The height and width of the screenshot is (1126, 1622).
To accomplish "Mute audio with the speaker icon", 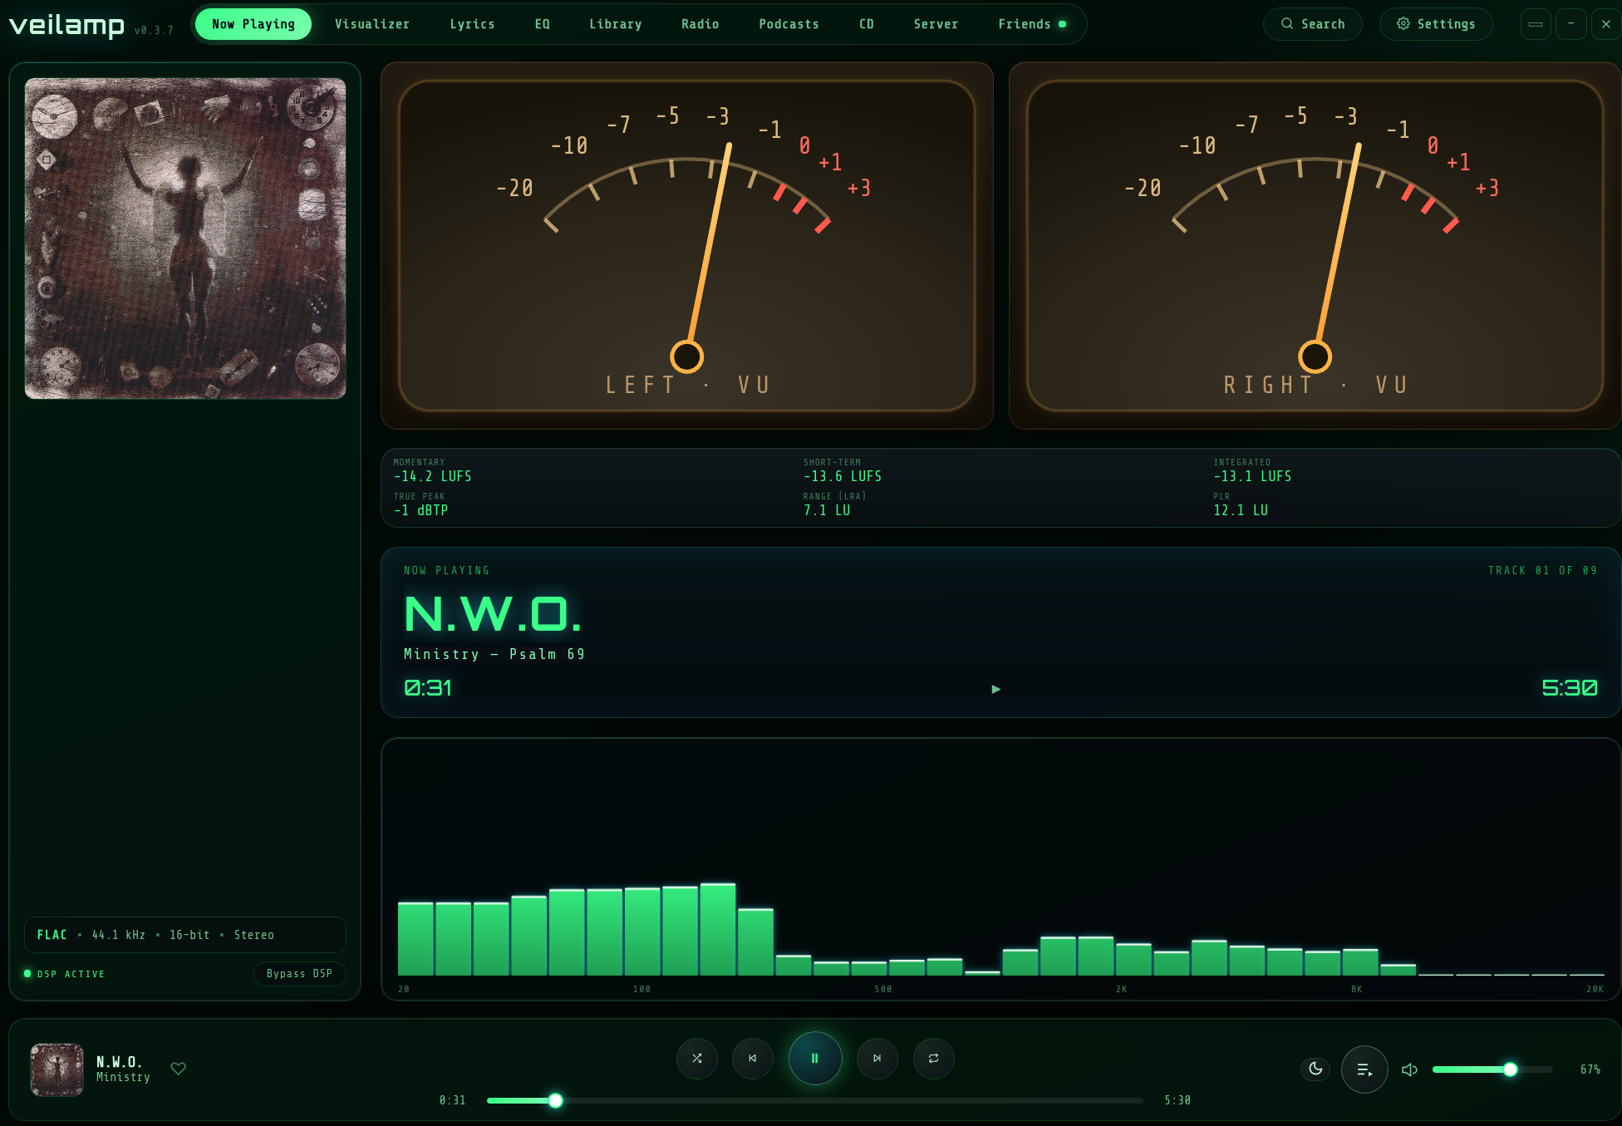I will (x=1409, y=1069).
